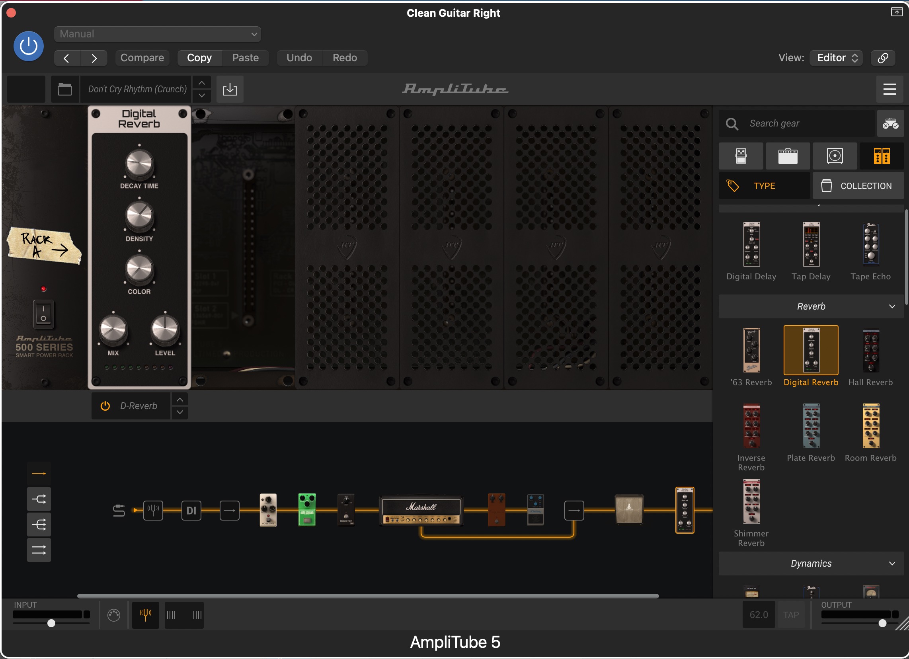Viewport: 909px width, 659px height.
Task: Go to previous preset with left arrow
Action: tap(67, 58)
